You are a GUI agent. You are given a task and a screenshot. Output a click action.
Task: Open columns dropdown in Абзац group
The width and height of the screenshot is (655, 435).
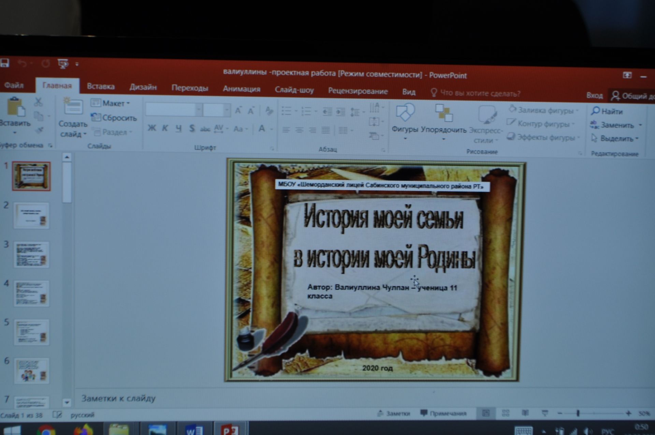point(346,130)
